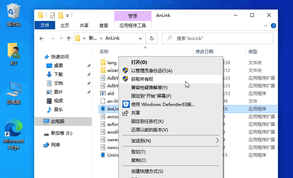Expand the Send to (发送到) submenu

tap(171, 141)
